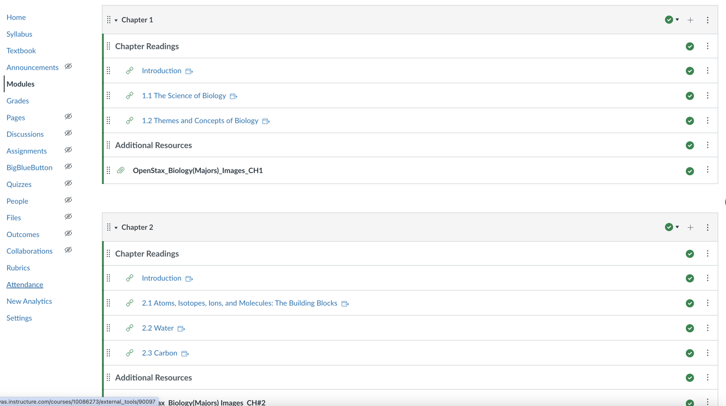726x406 pixels.
Task: Collapse the Chapter 1 module
Action: [116, 20]
